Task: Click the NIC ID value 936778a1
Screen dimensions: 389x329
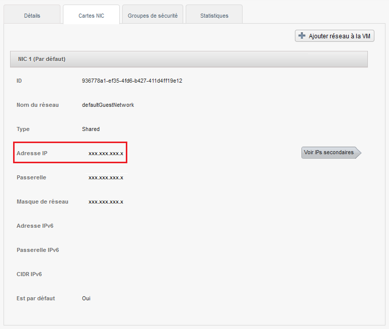Action: click(x=132, y=81)
